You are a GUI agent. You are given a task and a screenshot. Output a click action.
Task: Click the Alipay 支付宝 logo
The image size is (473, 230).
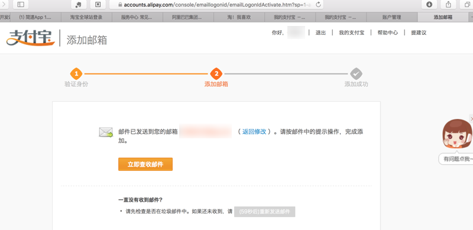(x=31, y=37)
